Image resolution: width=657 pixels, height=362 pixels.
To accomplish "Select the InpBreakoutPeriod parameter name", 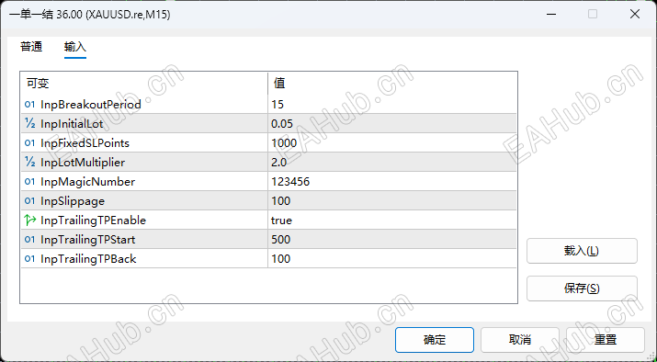I will tap(90, 104).
